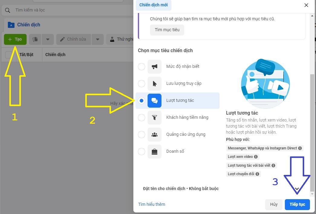Click the Mức độ nhận biết label

(183, 66)
